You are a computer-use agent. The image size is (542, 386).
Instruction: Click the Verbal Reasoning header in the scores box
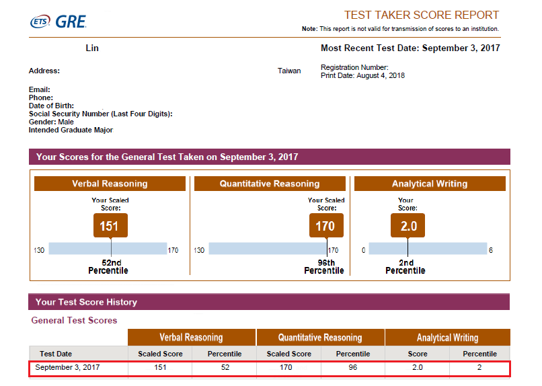(110, 184)
